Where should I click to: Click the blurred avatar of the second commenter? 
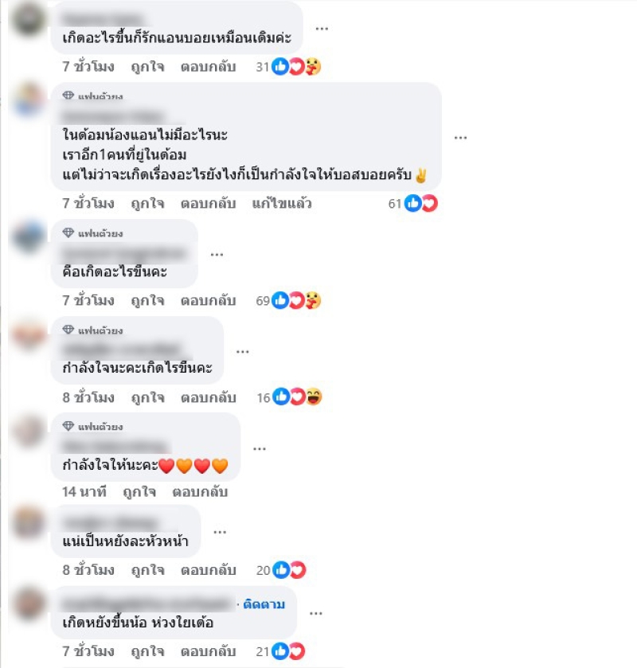coord(28,100)
